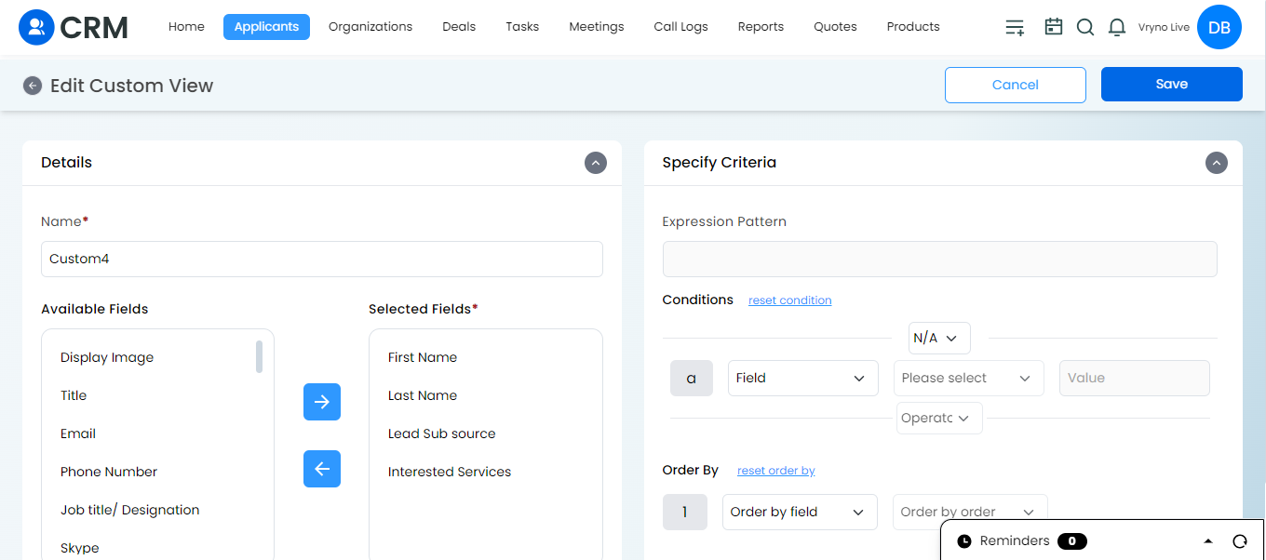The height and width of the screenshot is (560, 1266).
Task: Collapse the Details panel
Action: (x=596, y=163)
